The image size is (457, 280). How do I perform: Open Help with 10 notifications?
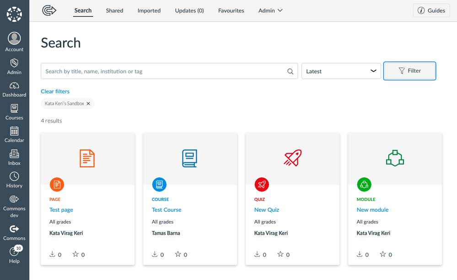coord(14,255)
